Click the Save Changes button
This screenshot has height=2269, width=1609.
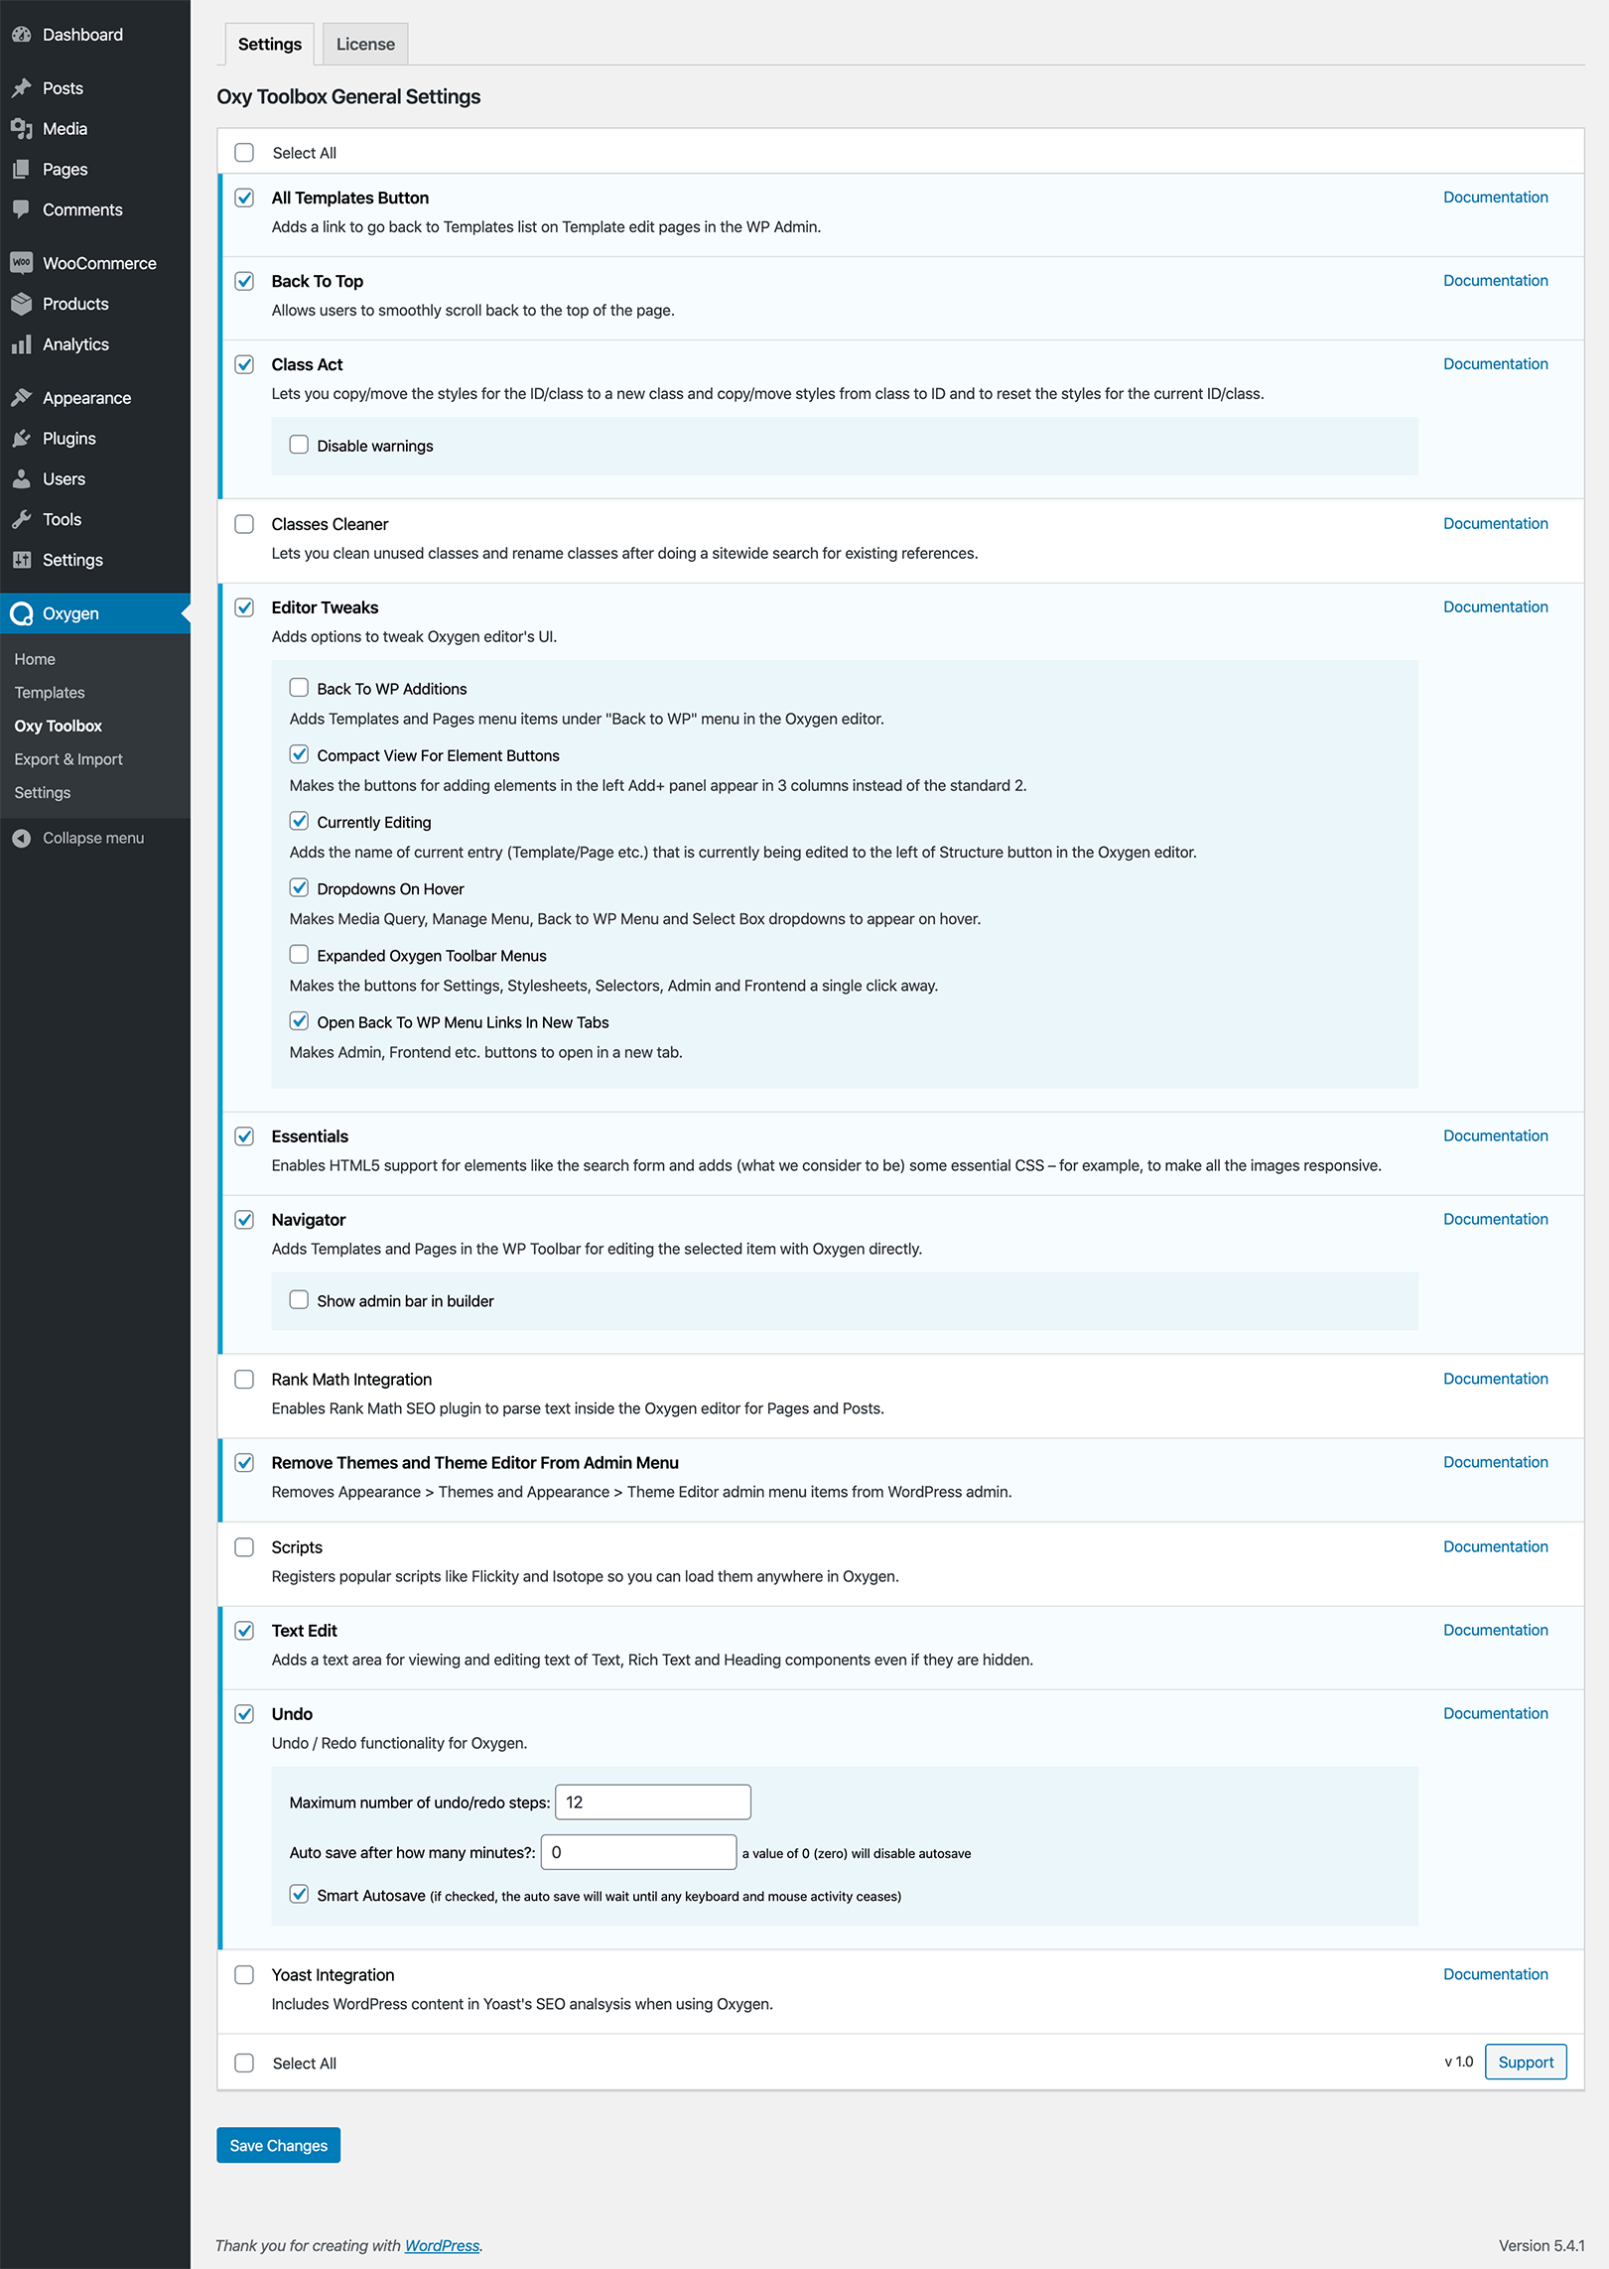point(279,2146)
